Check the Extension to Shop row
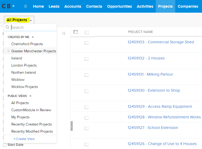Image resolution: width=202 pixels, height=149 pixels. (x=87, y=91)
